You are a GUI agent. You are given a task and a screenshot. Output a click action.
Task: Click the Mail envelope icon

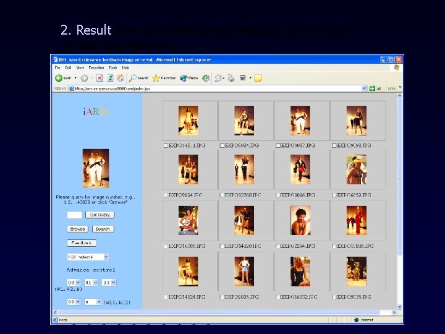click(218, 78)
